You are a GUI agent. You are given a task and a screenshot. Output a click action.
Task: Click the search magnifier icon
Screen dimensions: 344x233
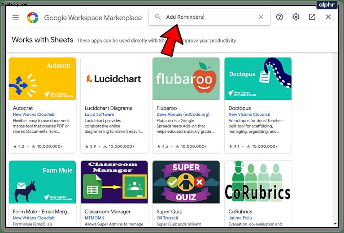pos(158,17)
